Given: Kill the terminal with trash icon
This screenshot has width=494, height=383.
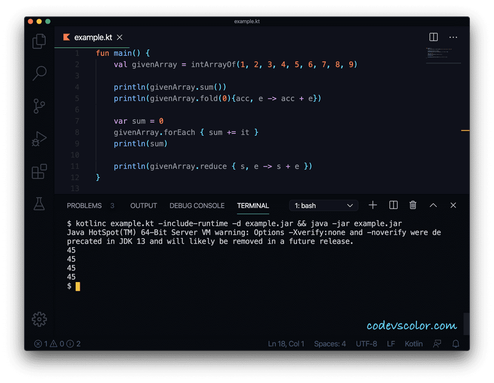Looking at the screenshot, I should 413,205.
